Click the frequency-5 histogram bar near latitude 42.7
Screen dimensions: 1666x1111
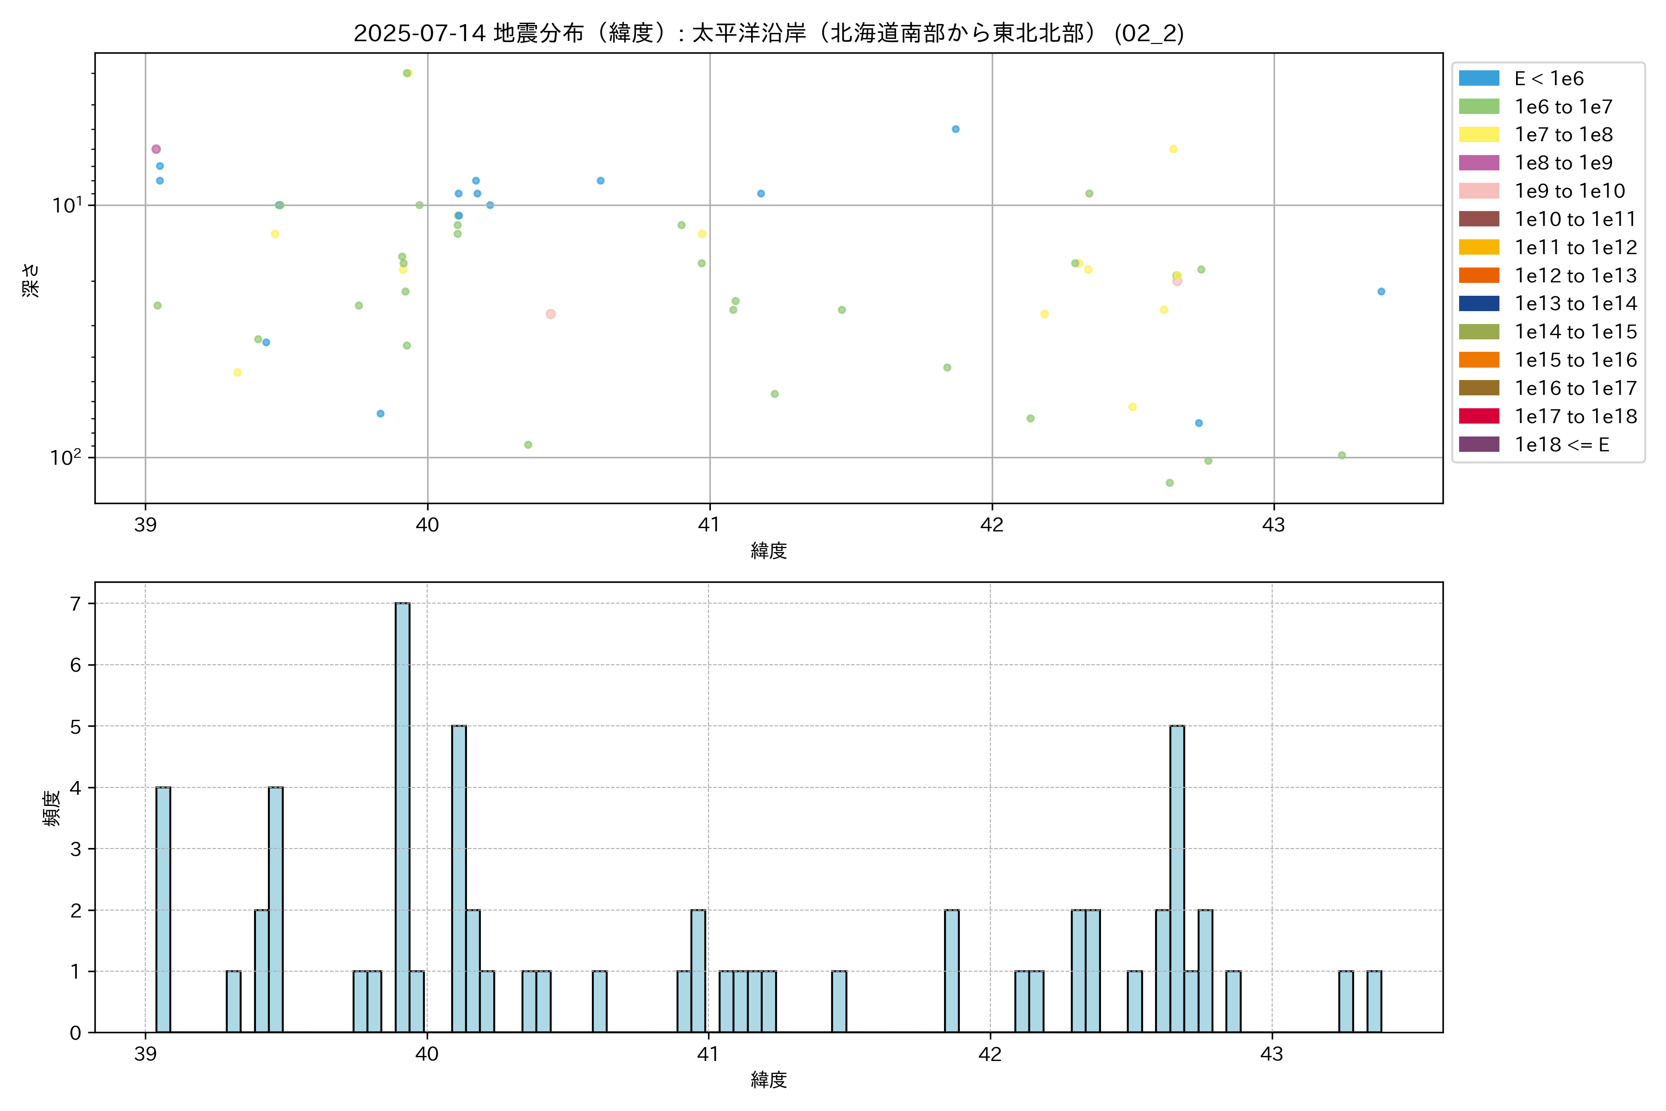point(1177,879)
